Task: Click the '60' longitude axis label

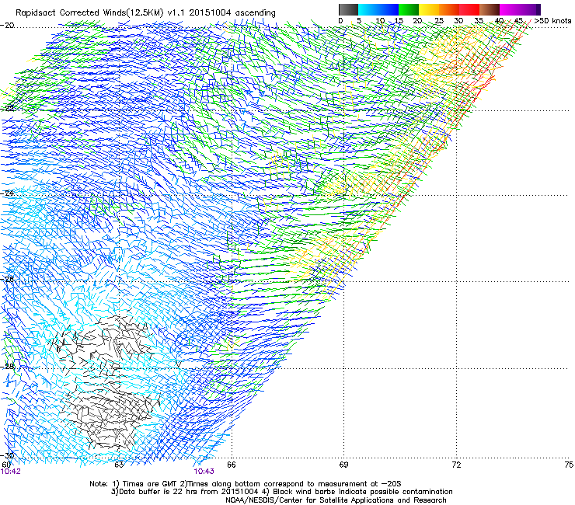Action: (x=6, y=465)
